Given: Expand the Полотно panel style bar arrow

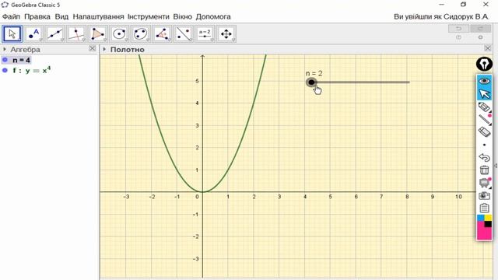Looking at the screenshot, I should click(104, 49).
